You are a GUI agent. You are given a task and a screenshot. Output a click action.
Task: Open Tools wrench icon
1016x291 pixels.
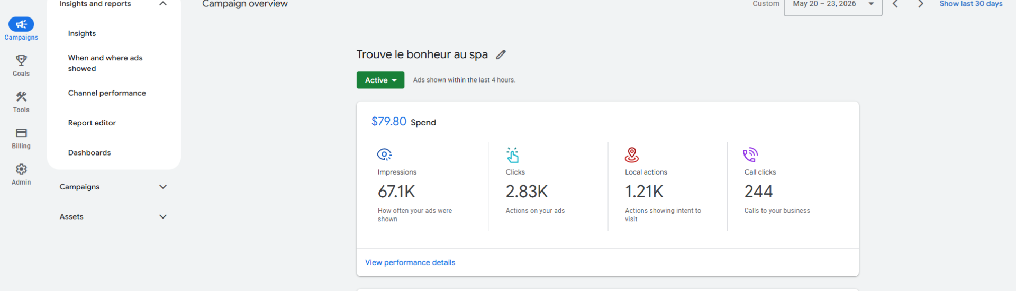21,96
